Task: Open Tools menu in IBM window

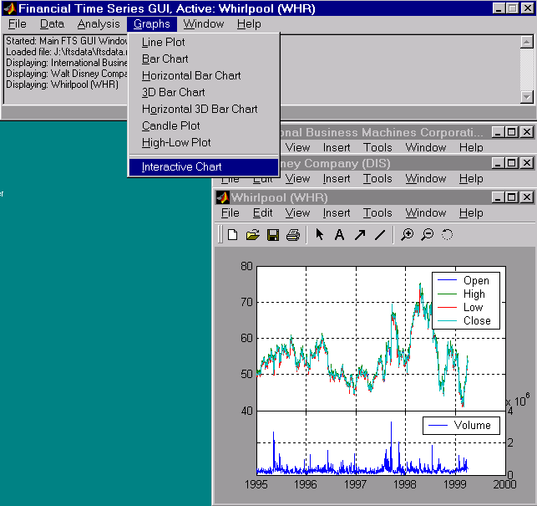Action: pos(377,147)
